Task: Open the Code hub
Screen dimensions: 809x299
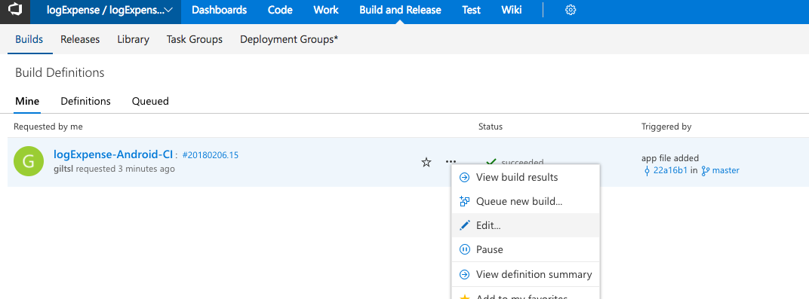Action: pos(280,11)
